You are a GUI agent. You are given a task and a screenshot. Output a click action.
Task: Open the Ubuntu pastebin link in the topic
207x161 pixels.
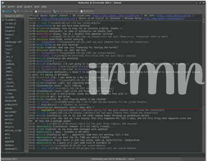pos(58,18)
